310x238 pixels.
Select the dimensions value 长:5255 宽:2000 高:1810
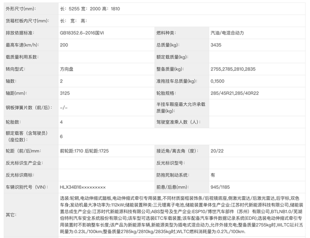(90, 9)
